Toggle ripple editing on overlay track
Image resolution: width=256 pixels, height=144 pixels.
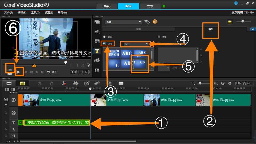(x=6, y=113)
